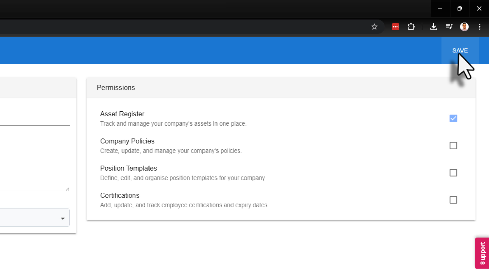Open the browser extensions puzzle icon
The image size is (489, 275).
(411, 27)
